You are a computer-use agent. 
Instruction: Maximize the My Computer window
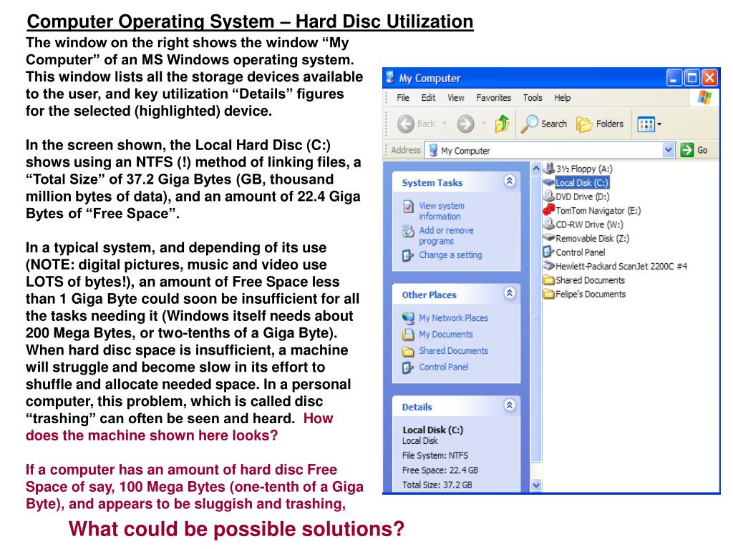pyautogui.click(x=692, y=77)
